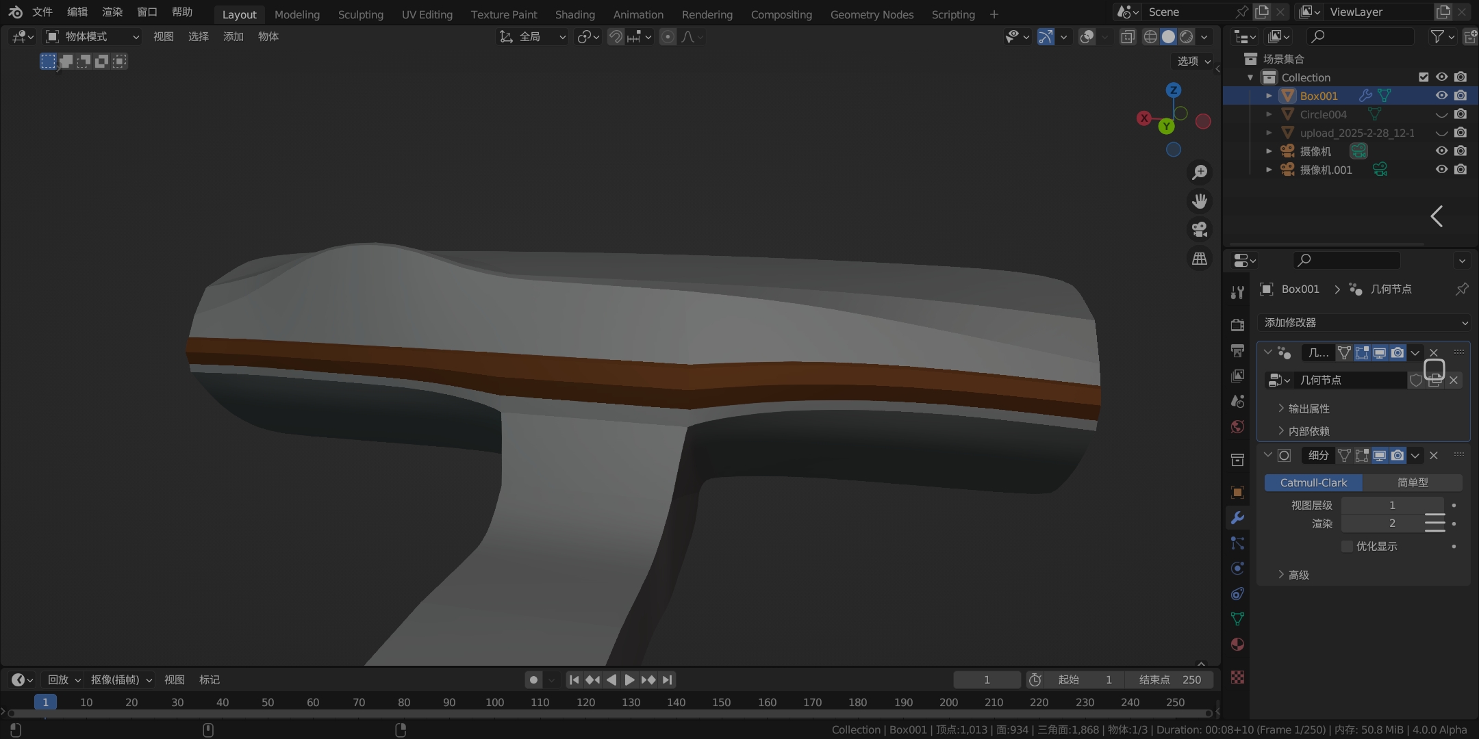The height and width of the screenshot is (739, 1479).
Task: Select the 简单型 subdivision button
Action: tap(1412, 482)
